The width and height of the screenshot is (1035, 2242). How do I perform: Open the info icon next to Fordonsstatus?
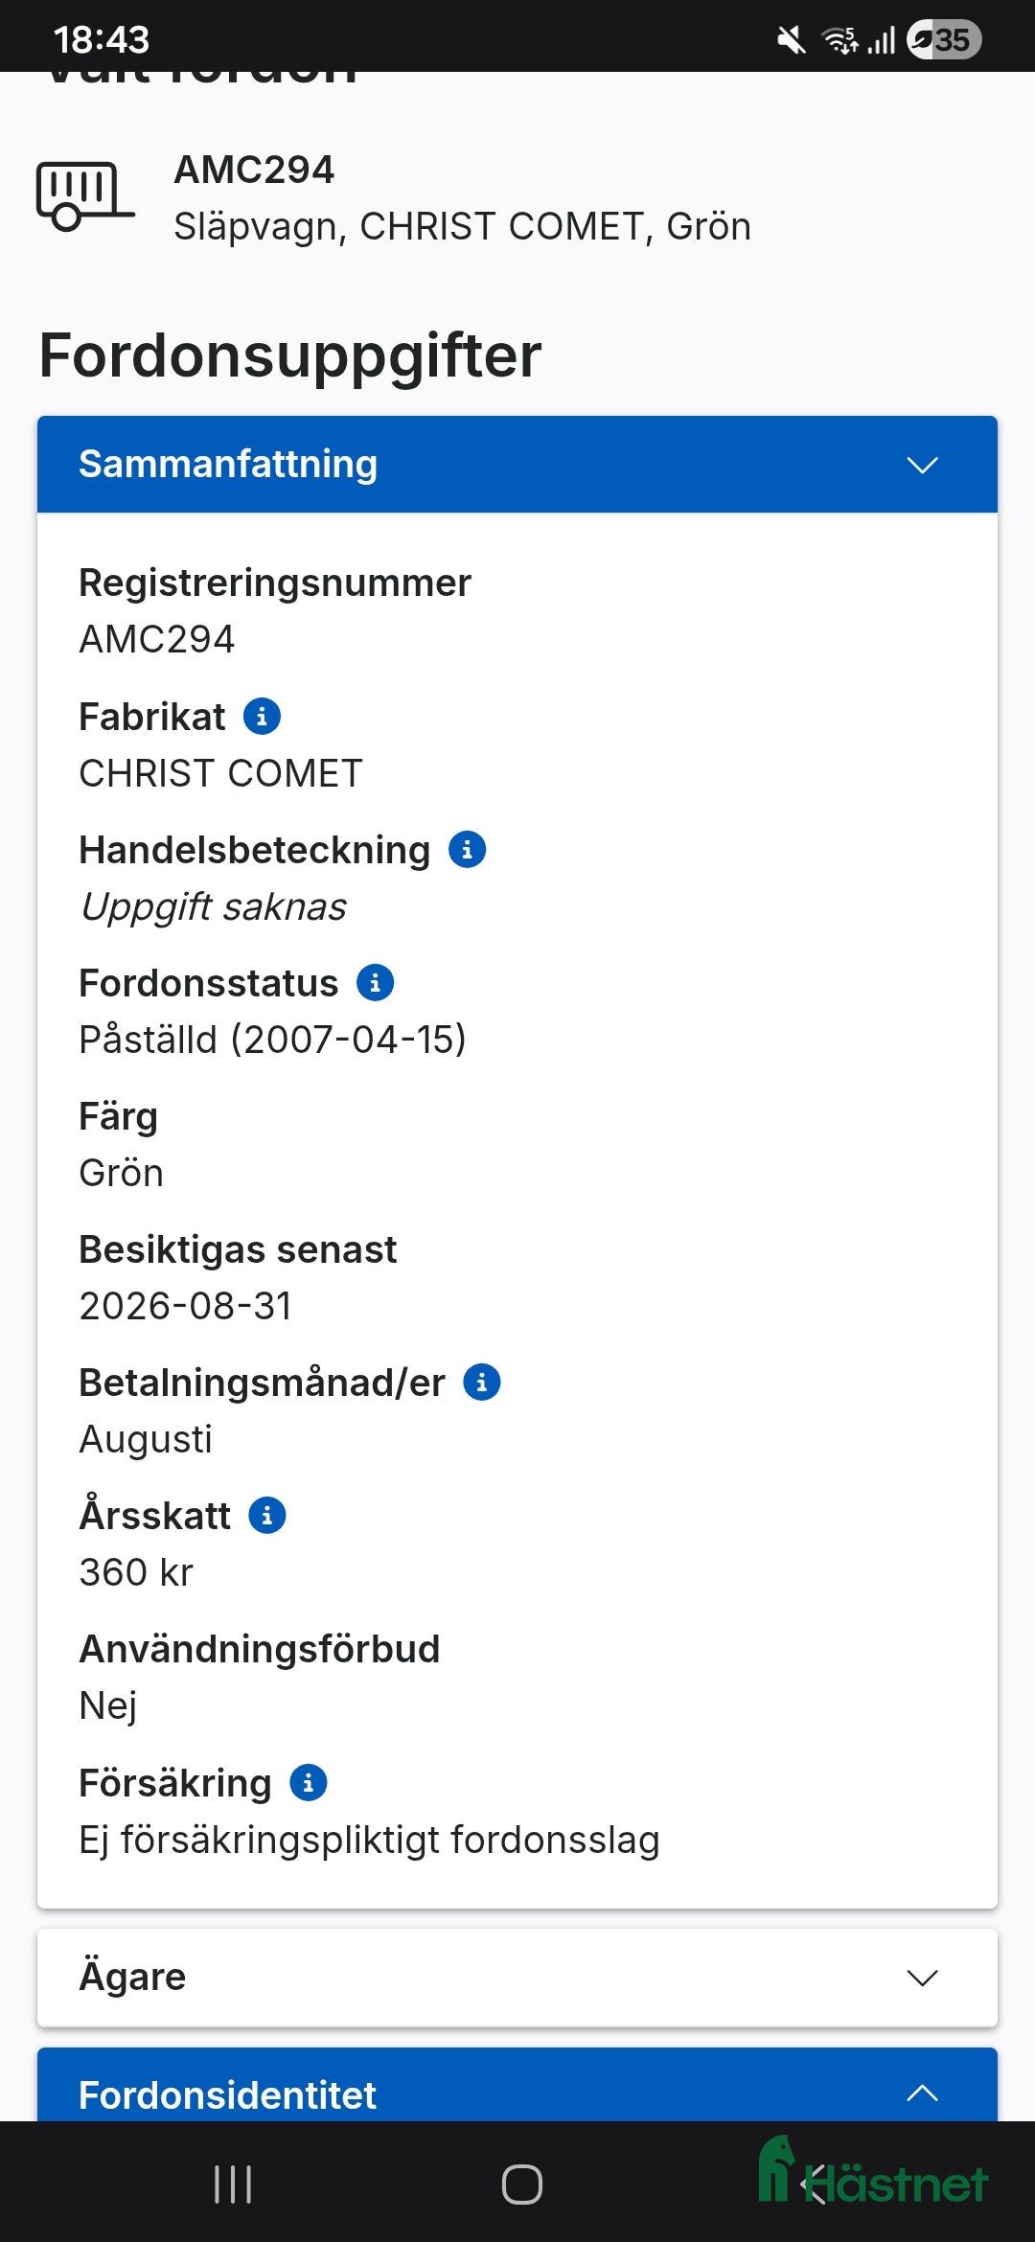(x=375, y=982)
